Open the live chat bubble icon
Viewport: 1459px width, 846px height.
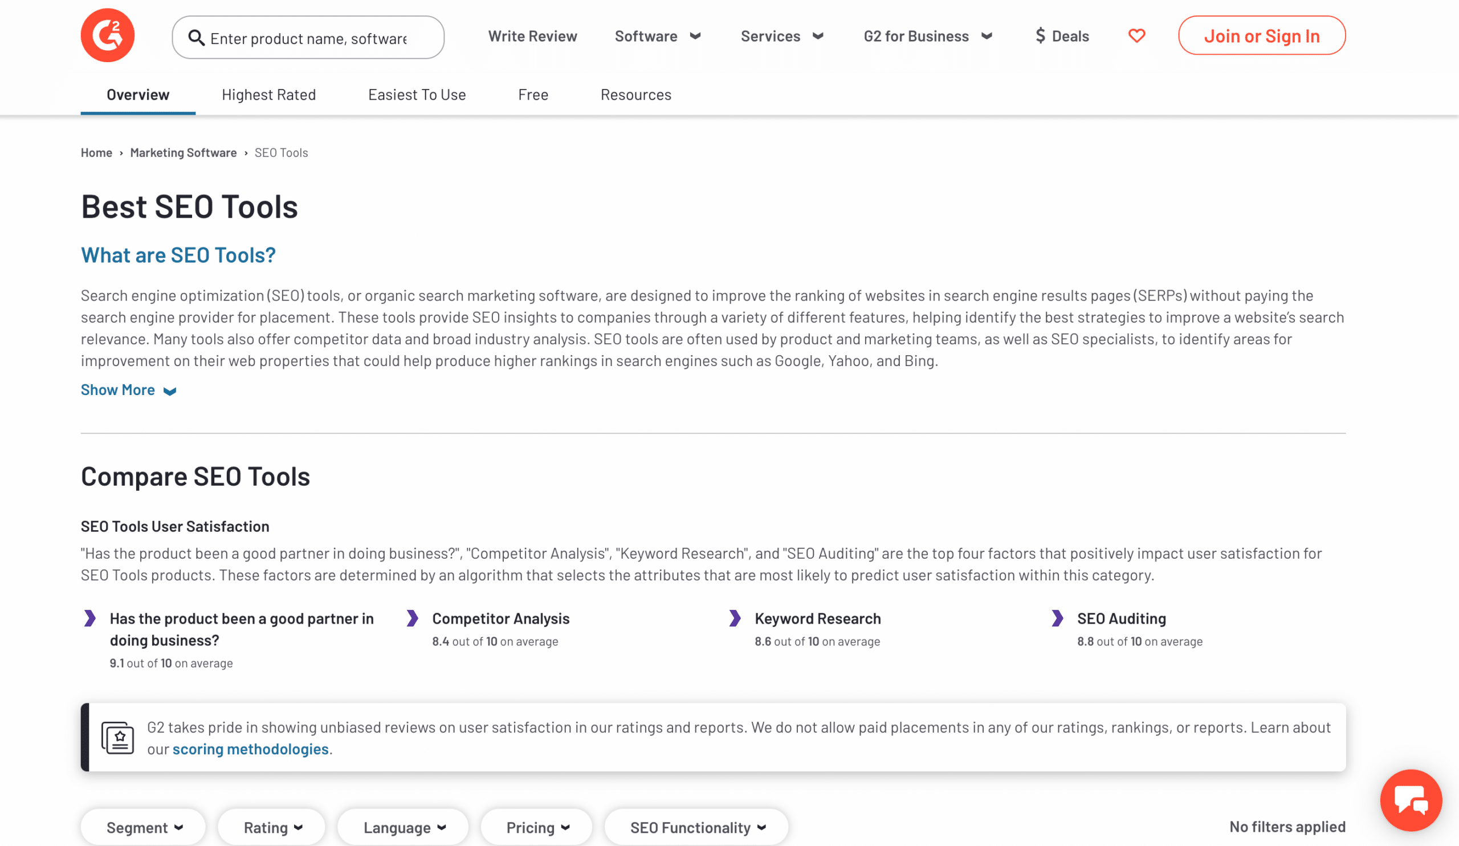click(1411, 800)
